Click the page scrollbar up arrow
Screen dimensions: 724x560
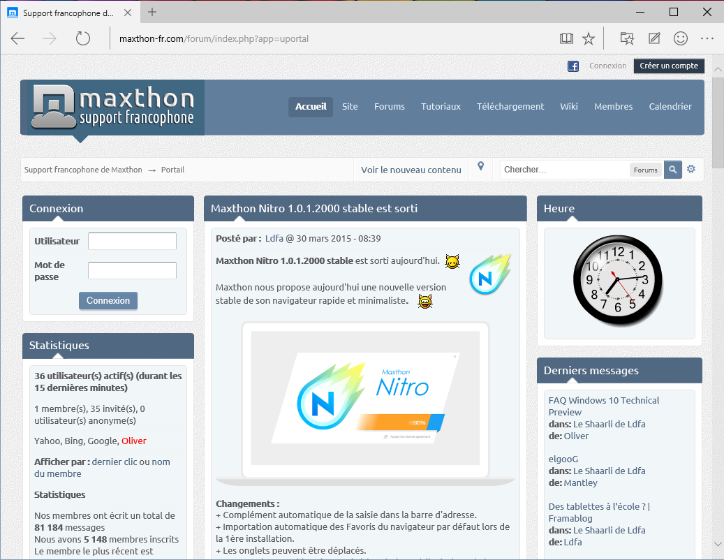coord(718,69)
